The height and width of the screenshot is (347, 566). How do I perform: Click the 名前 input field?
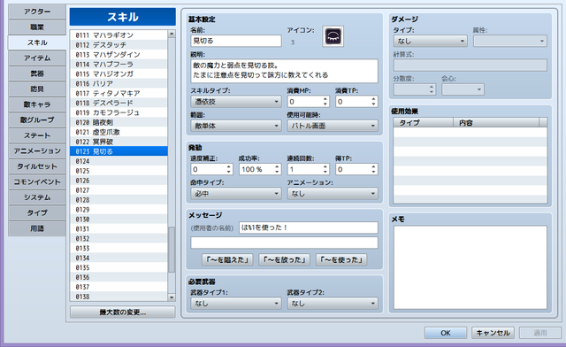coord(236,41)
